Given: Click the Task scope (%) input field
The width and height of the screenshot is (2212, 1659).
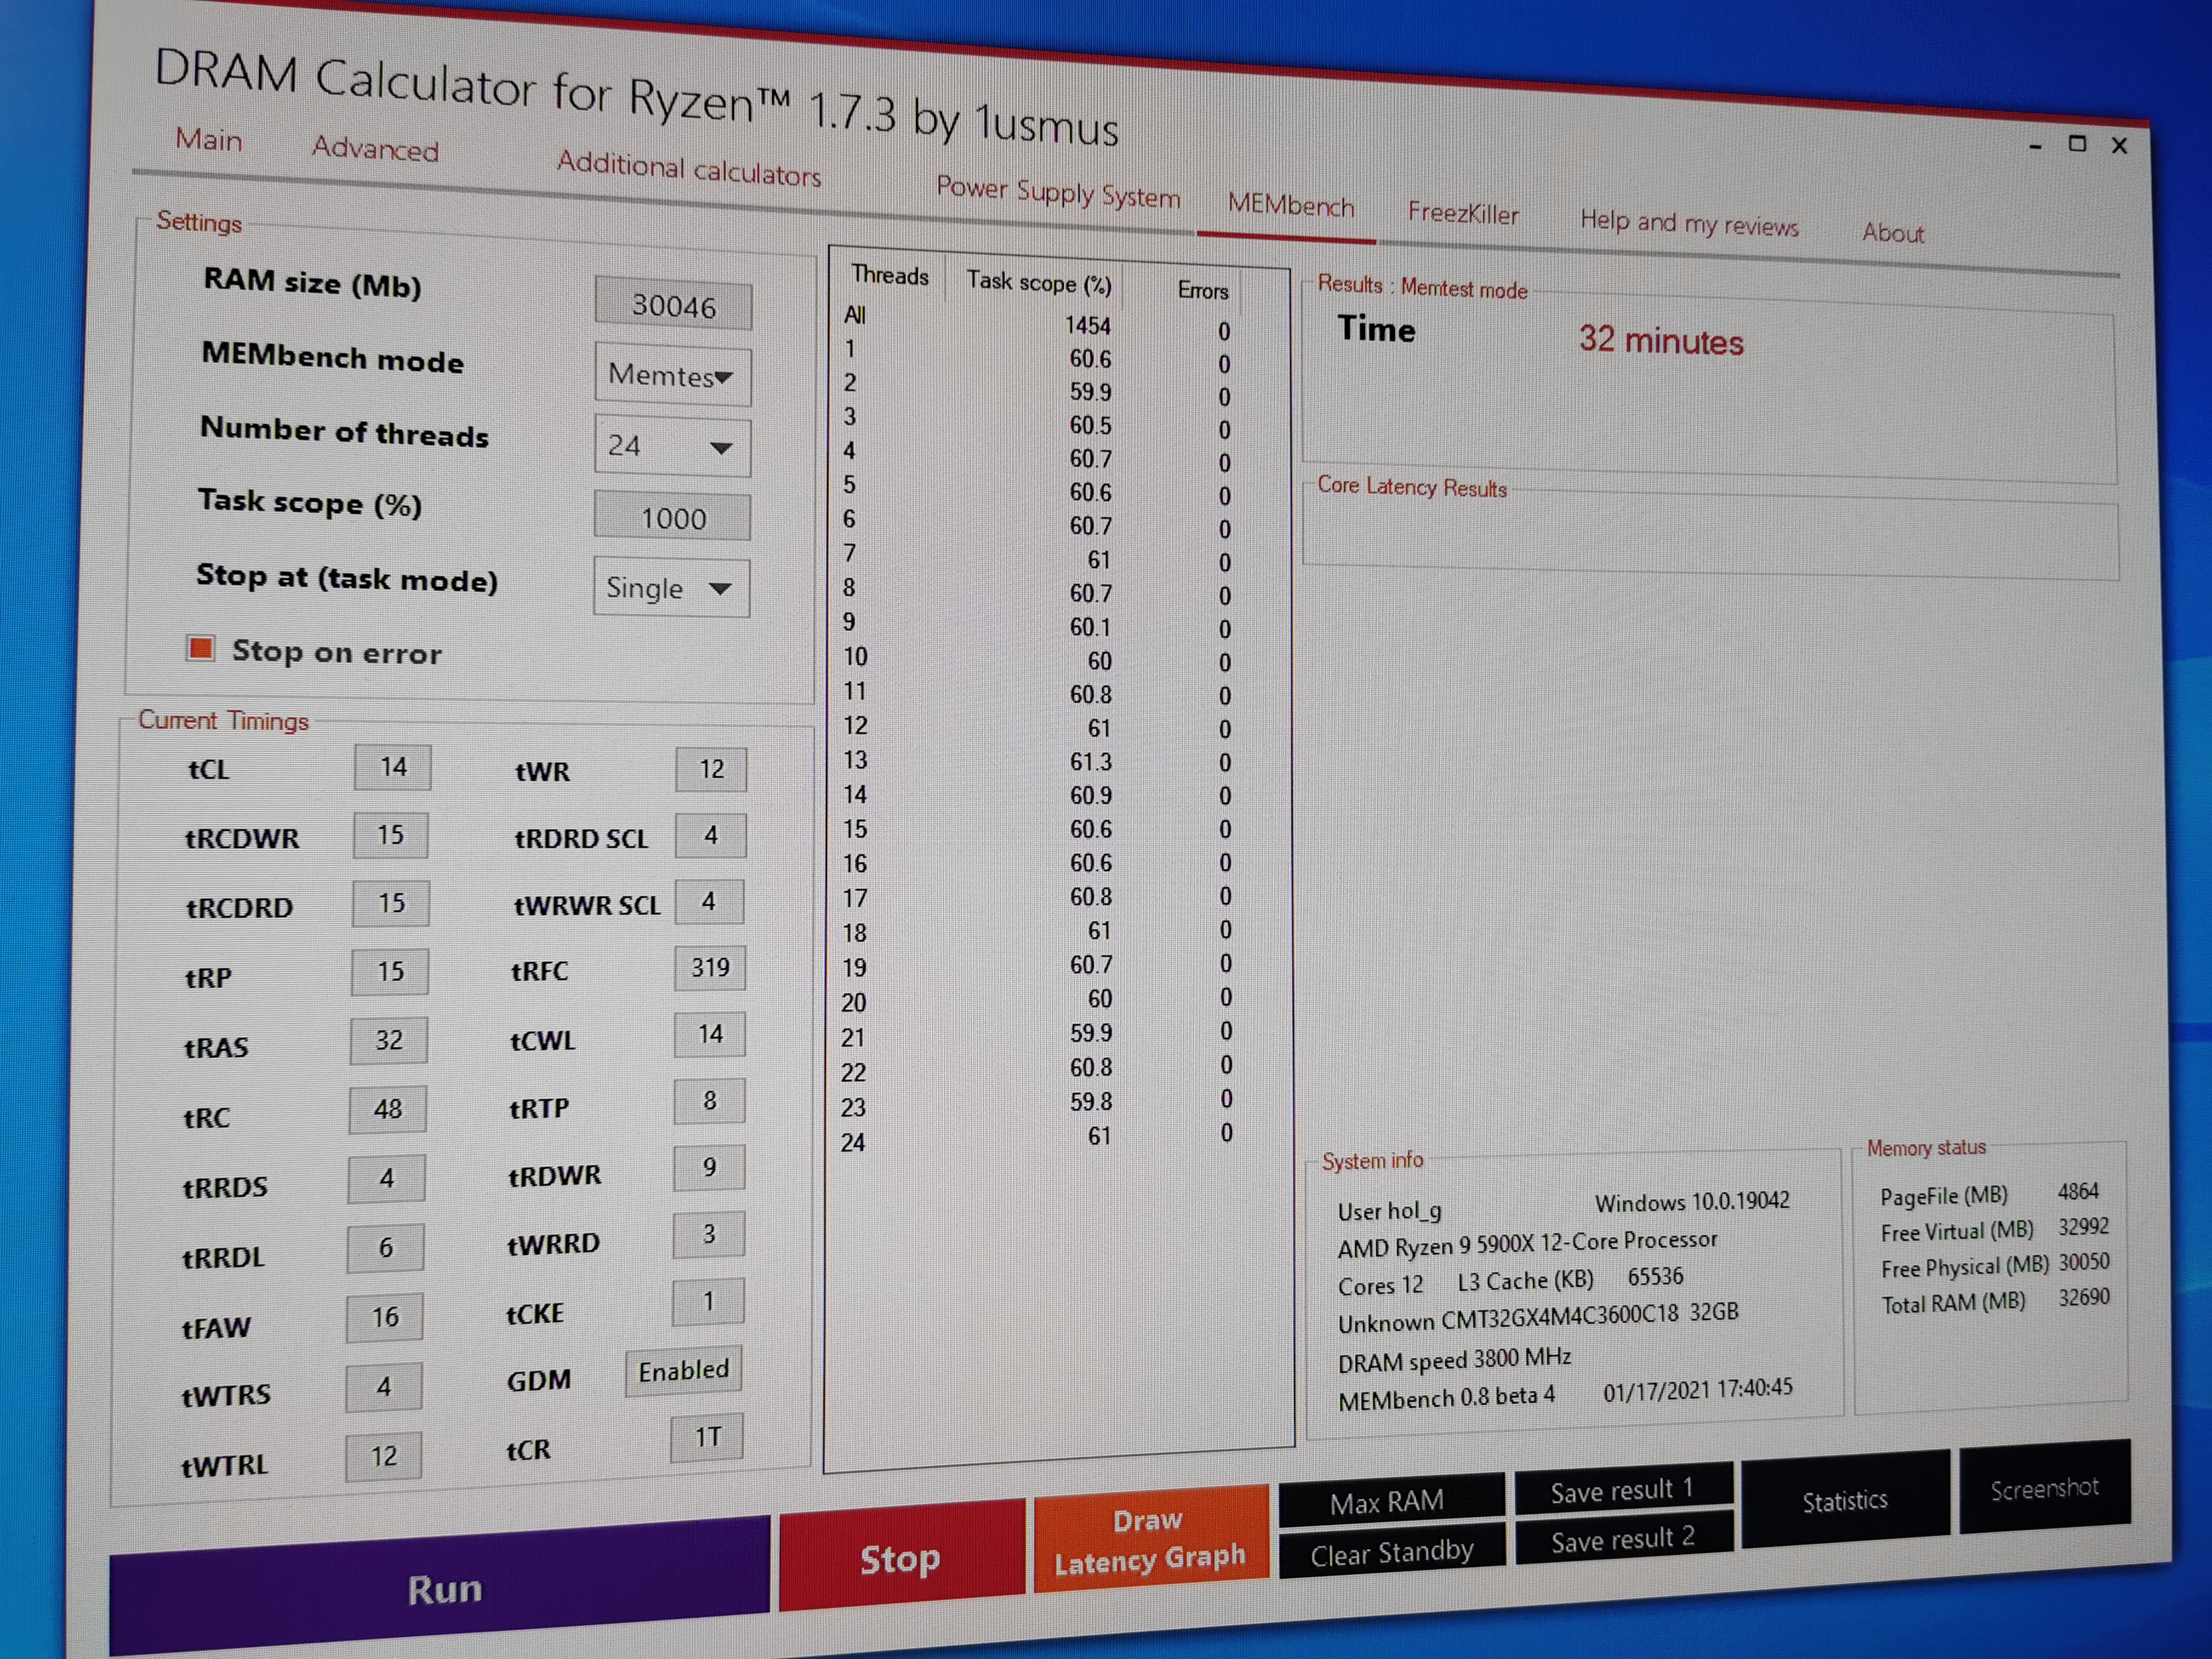Looking at the screenshot, I should (672, 518).
